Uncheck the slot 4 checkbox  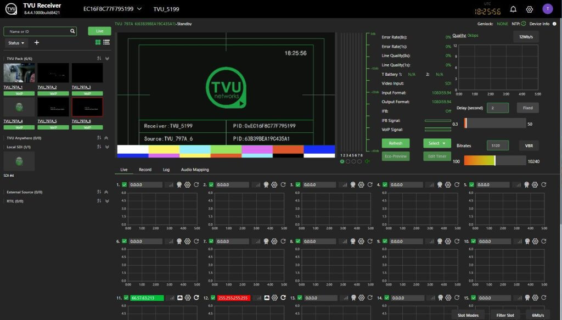click(x=385, y=185)
